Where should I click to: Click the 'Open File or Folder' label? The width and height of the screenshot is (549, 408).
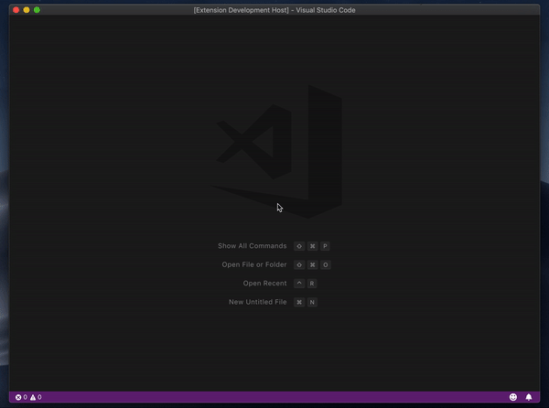(254, 264)
